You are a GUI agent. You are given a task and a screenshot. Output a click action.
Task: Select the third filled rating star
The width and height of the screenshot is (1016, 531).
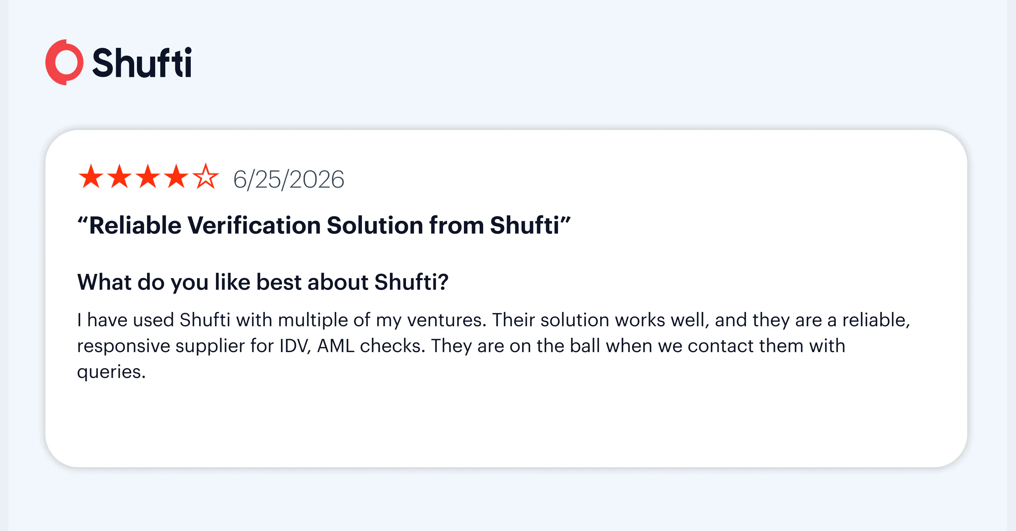[148, 176]
